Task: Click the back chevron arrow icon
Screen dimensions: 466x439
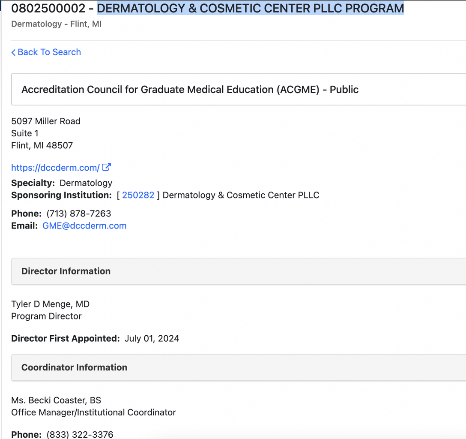Action: pyautogui.click(x=13, y=52)
